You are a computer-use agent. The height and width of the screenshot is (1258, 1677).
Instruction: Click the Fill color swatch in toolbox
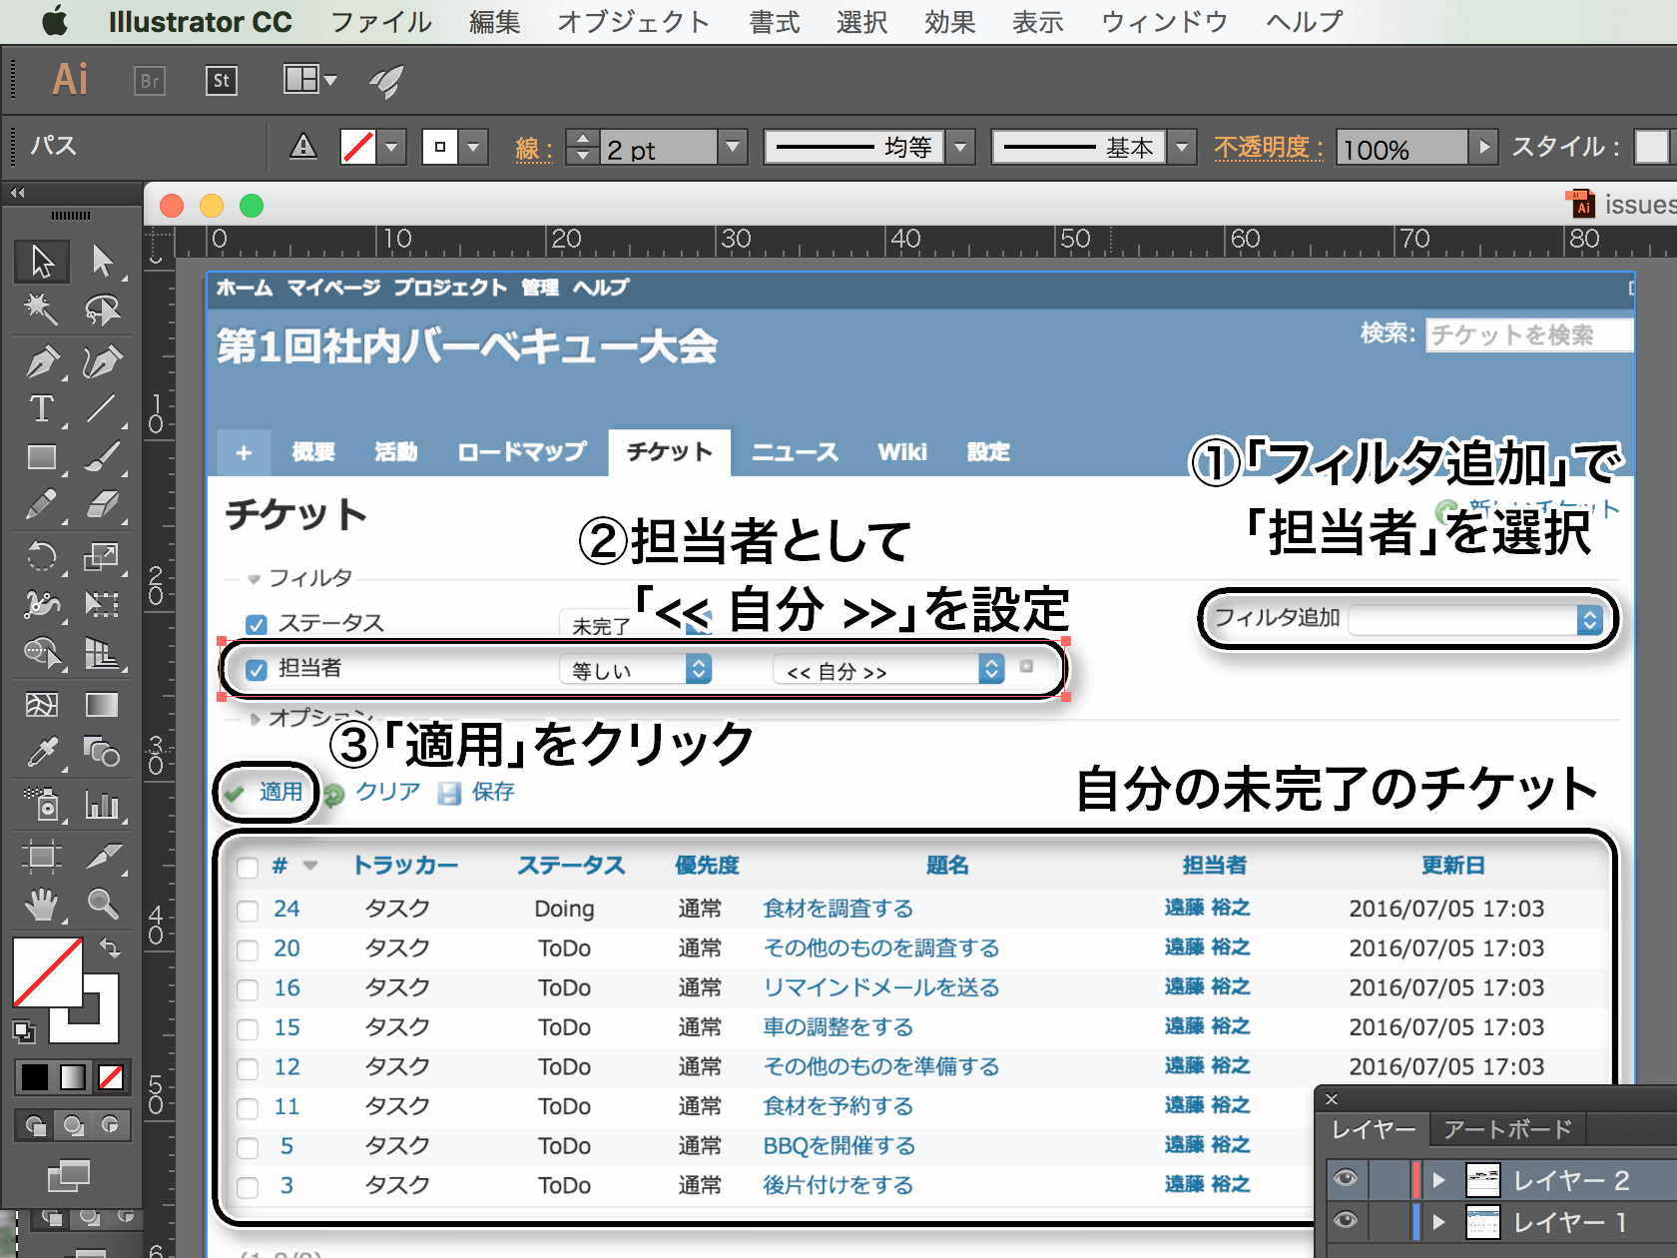point(46,971)
